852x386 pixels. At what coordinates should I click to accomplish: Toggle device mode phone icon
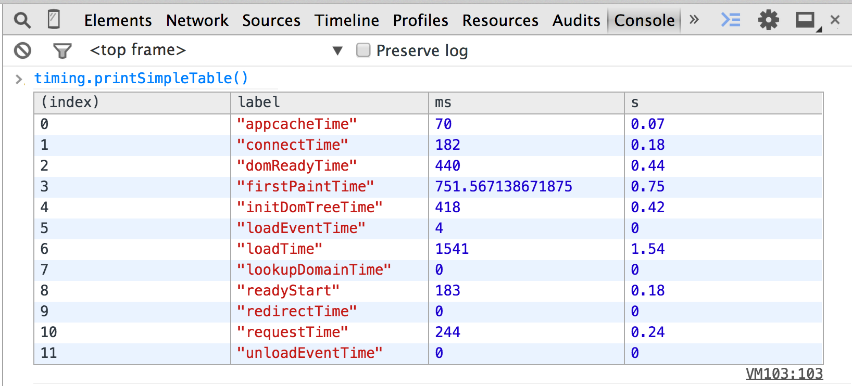(54, 20)
